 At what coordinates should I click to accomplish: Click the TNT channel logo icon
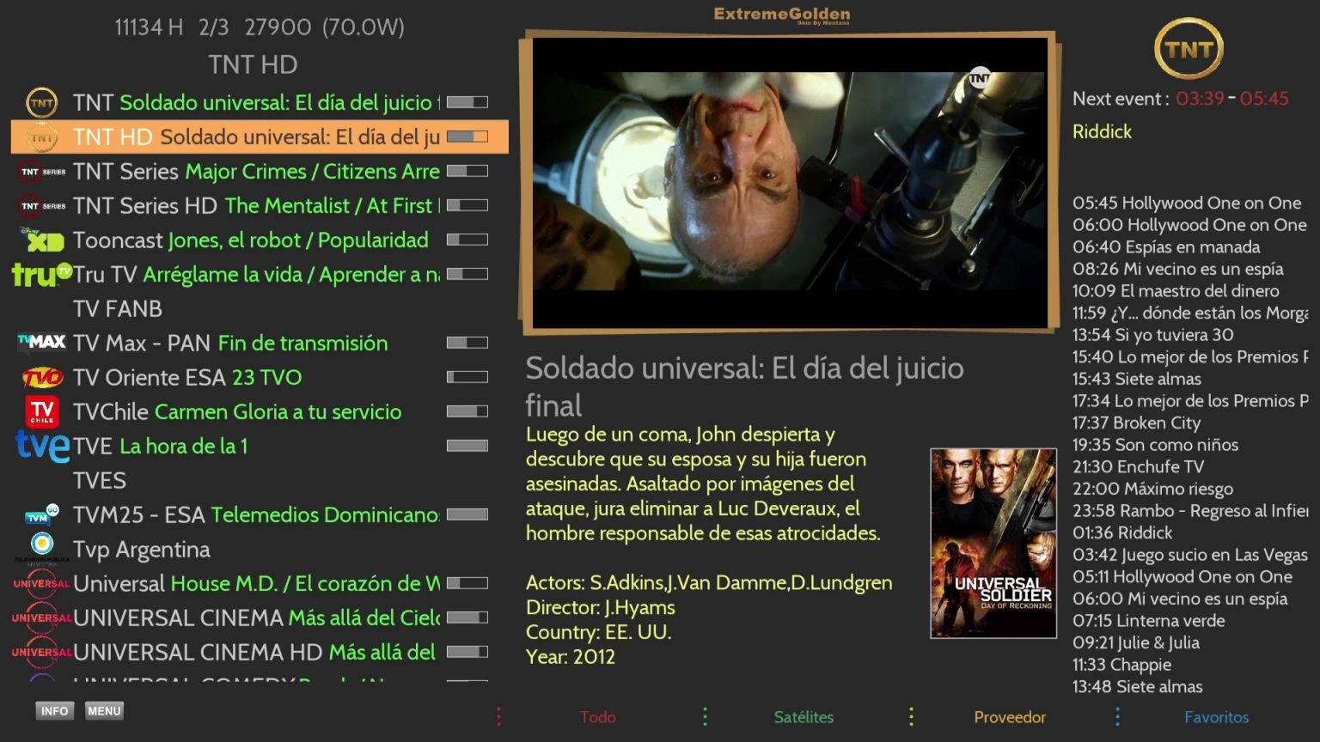42,103
